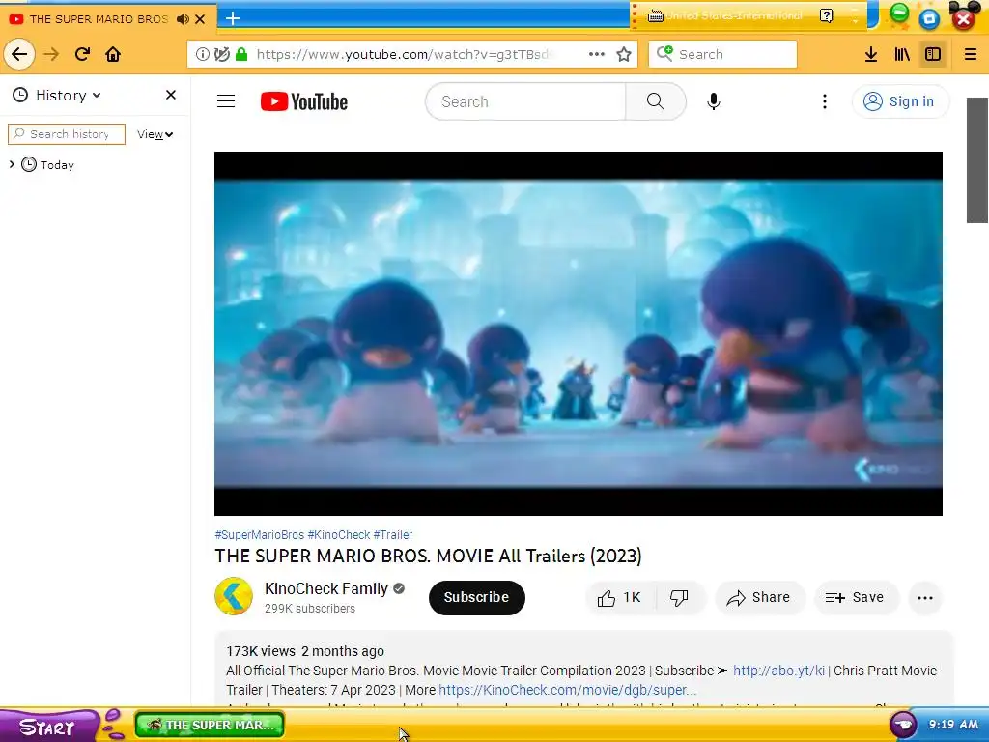Open the YouTube guide hamburger menu
989x742 pixels.
[x=226, y=100]
